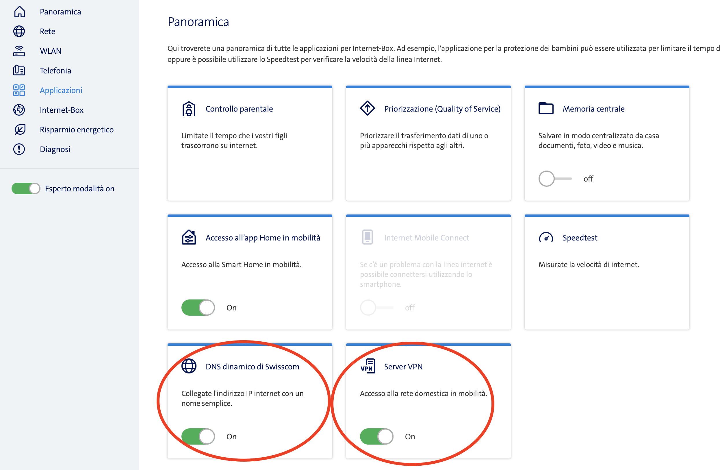Screen dimensions: 720x470
Task: Click the Panoramica home icon in the sidebar
Action: (19, 12)
